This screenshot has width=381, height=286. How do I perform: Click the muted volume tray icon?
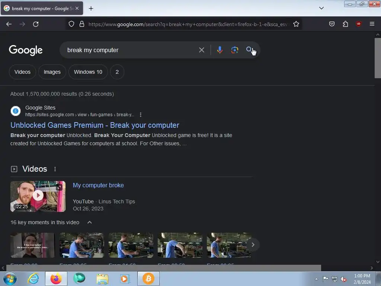[x=343, y=279]
